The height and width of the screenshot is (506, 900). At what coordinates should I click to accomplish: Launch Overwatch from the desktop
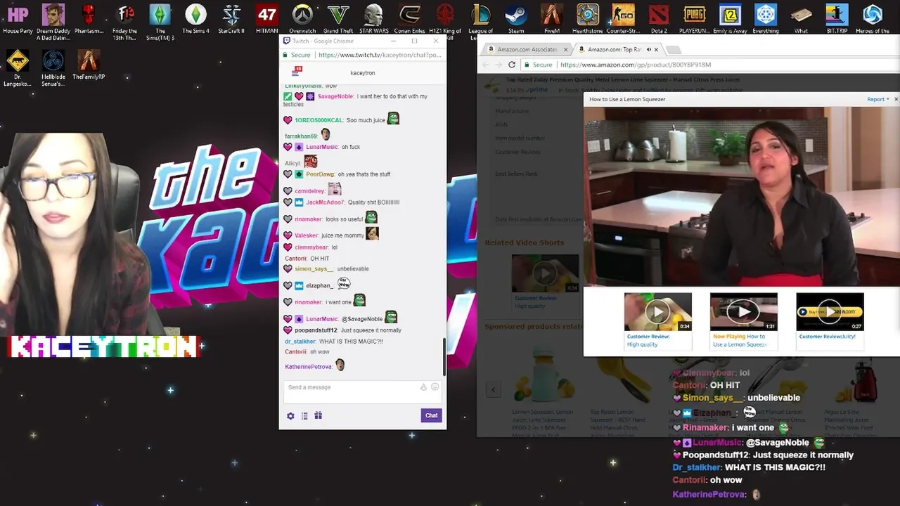click(302, 19)
